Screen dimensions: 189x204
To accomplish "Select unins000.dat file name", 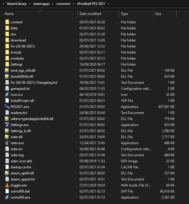I will 20,191.
